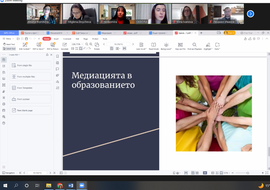Select the Hand Tool

pyautogui.click(x=9, y=44)
